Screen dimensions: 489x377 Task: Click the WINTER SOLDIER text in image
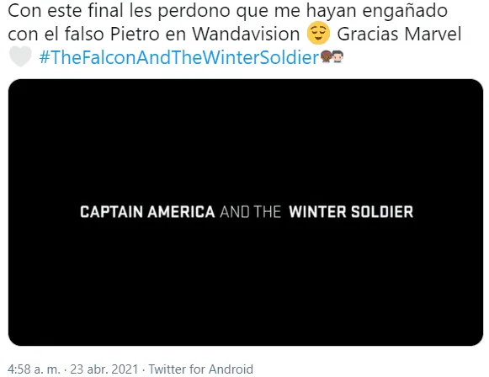coord(351,212)
